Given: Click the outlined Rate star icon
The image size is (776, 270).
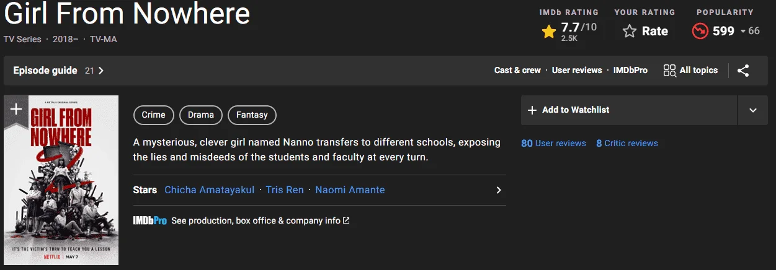Looking at the screenshot, I should click(630, 31).
